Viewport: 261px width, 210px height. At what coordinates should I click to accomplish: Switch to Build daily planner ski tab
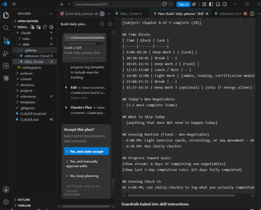coord(79,14)
